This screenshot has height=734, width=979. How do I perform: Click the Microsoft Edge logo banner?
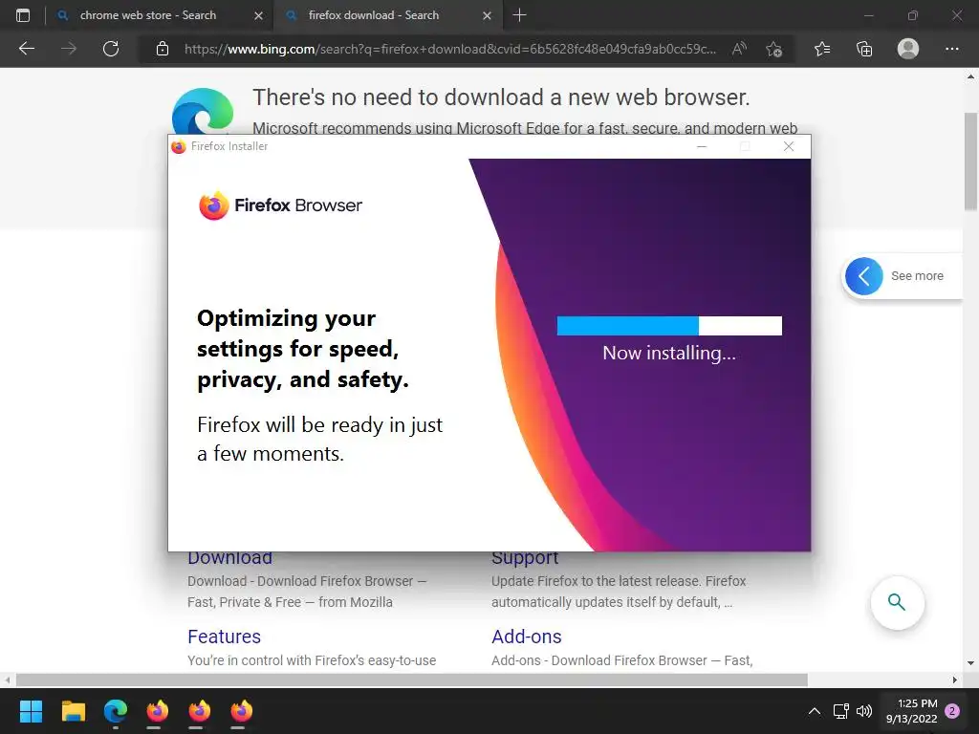(x=203, y=111)
